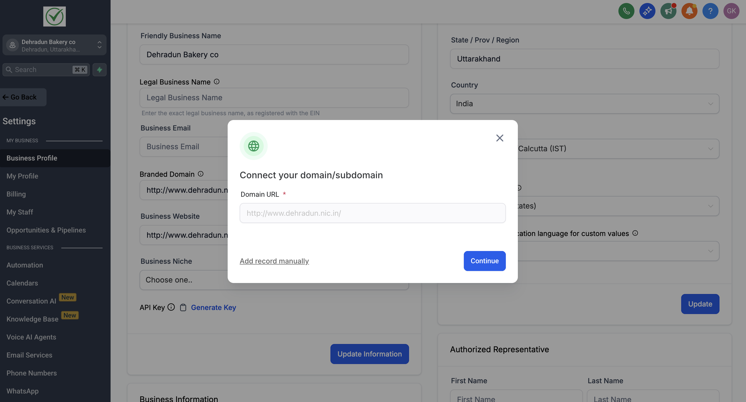
Task: Select Billing in the settings sidebar
Action: tap(16, 194)
